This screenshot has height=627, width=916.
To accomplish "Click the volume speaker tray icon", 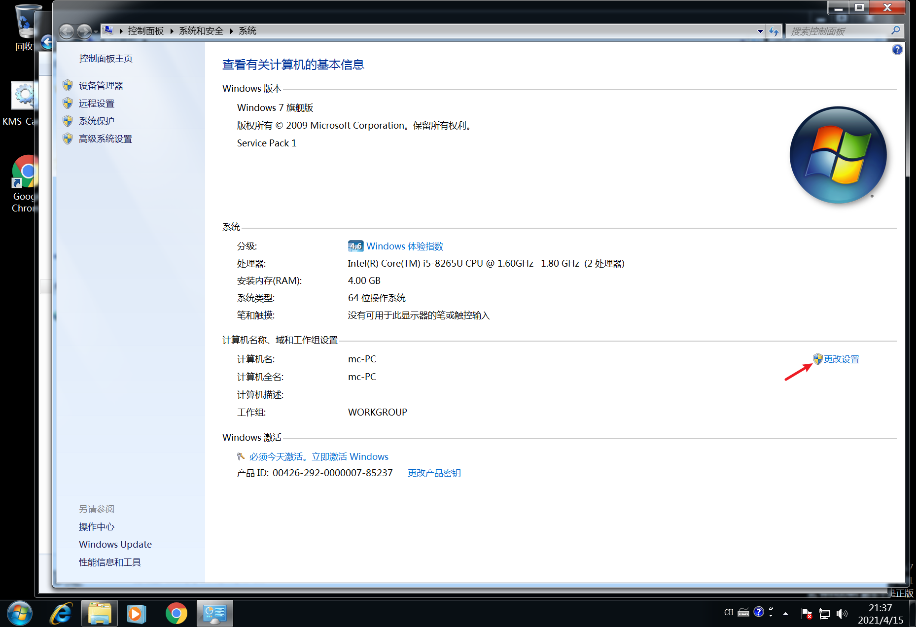I will [842, 614].
